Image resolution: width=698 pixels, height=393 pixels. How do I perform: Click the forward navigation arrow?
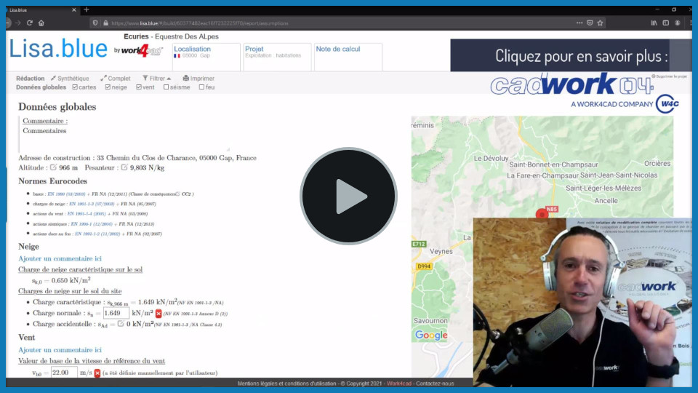pos(17,23)
